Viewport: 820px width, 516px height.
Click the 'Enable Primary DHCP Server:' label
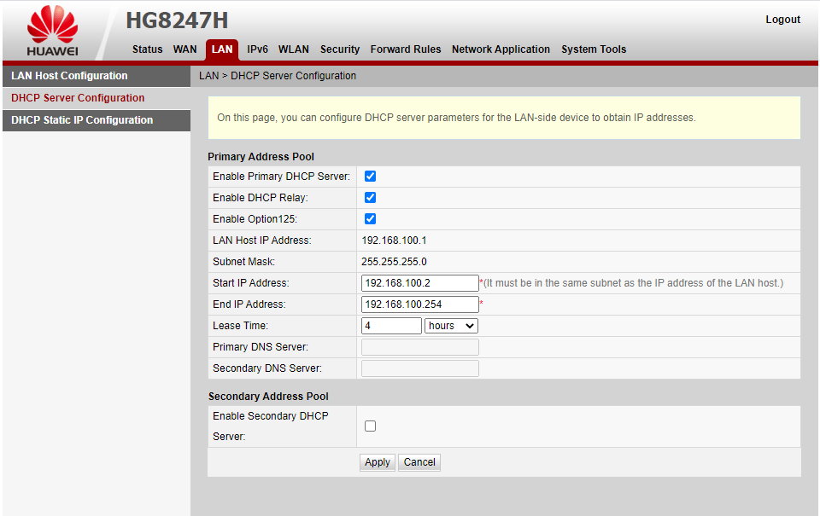281,177
